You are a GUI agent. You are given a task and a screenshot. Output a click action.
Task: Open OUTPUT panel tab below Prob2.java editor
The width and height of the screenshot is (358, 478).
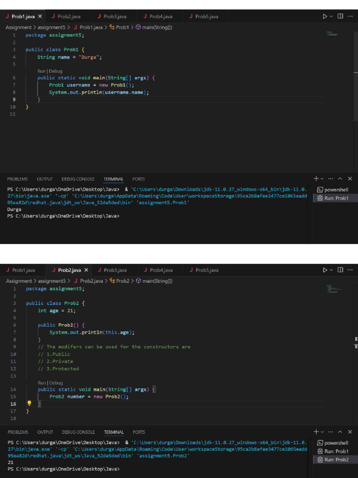45,432
